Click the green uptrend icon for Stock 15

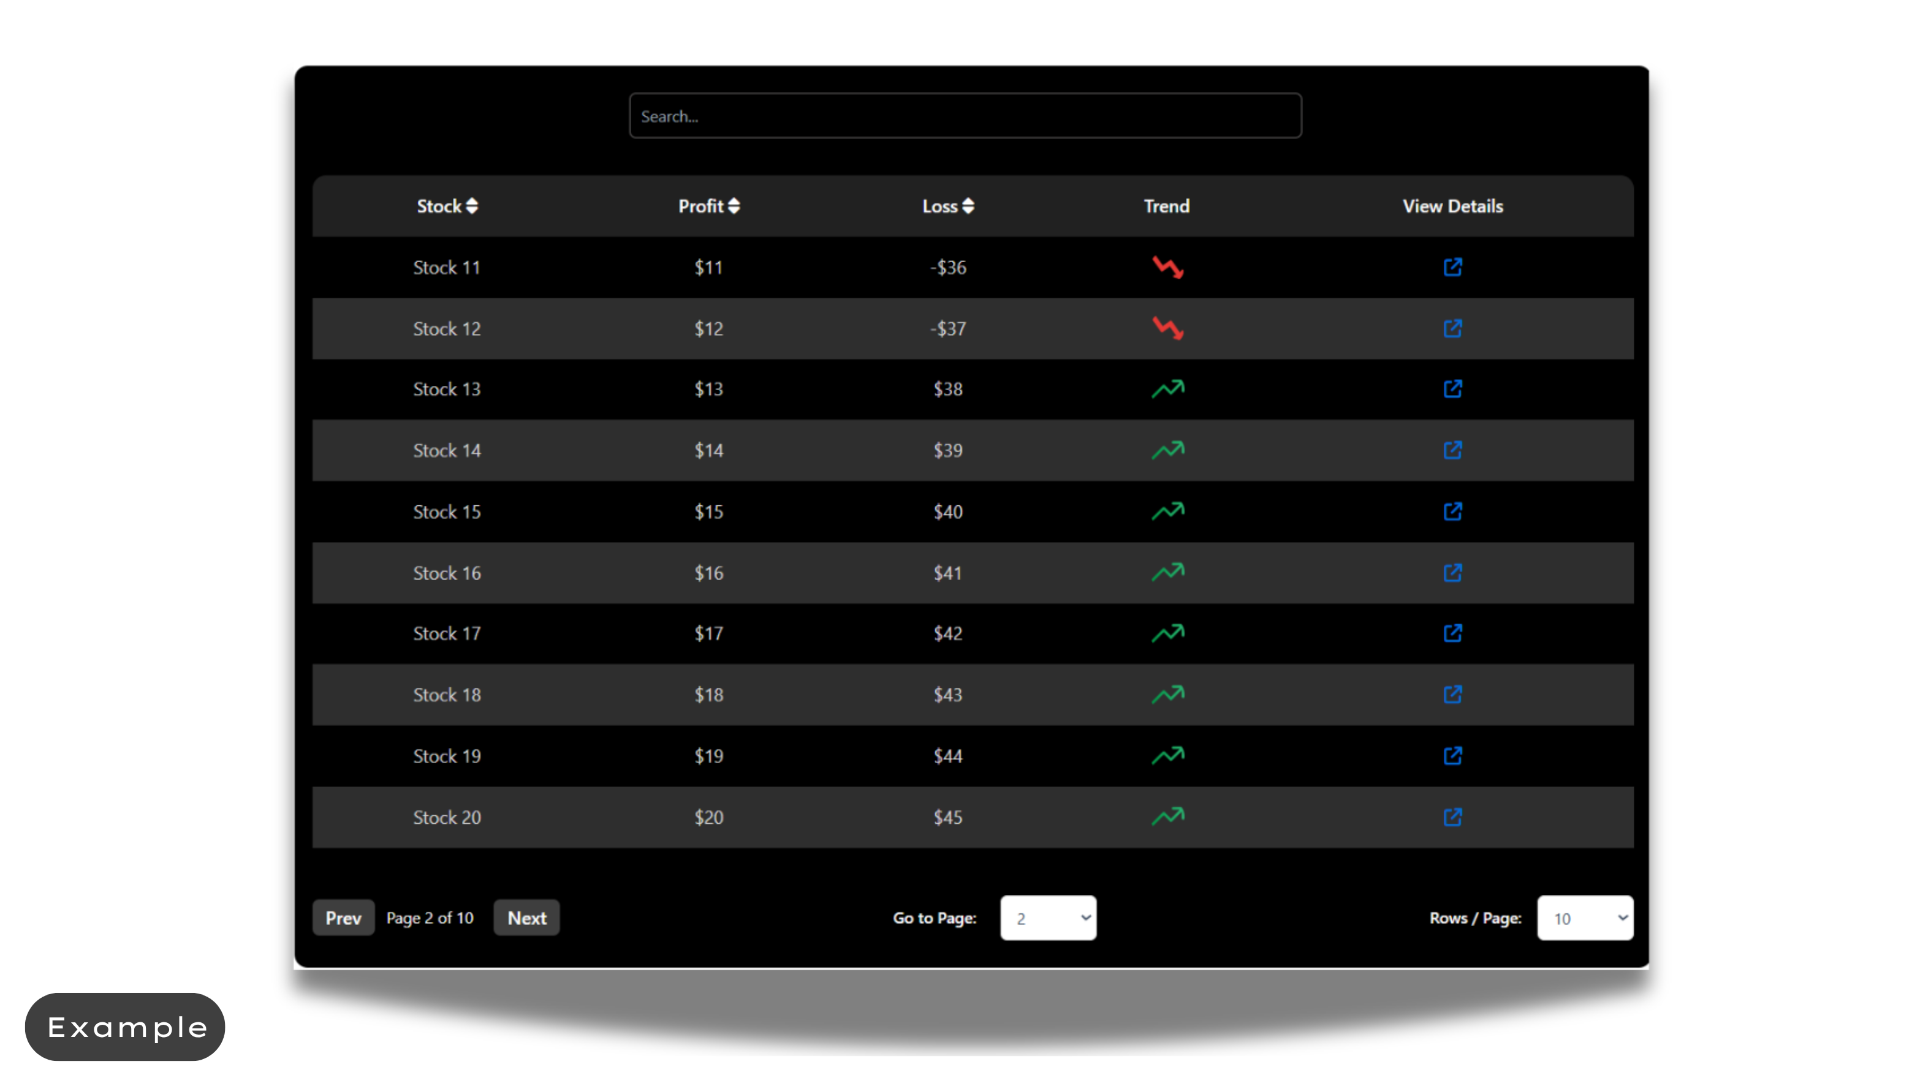1167,511
